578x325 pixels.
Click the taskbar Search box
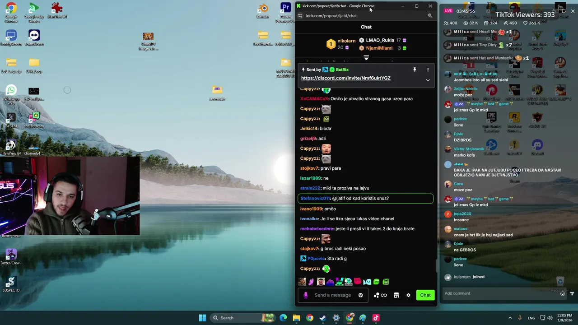coord(243,318)
